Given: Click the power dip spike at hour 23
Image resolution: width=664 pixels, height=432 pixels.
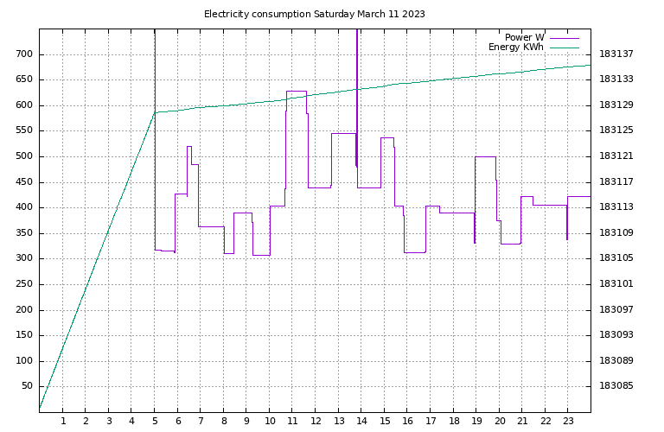Looking at the screenshot, I should 567,222.
